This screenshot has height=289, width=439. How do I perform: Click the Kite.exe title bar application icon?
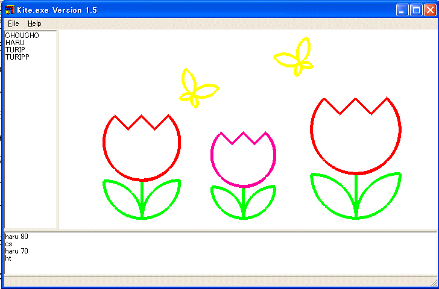(x=10, y=10)
